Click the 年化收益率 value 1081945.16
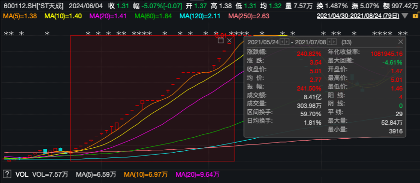Viewport: 420px width, 183px height. (x=386, y=53)
